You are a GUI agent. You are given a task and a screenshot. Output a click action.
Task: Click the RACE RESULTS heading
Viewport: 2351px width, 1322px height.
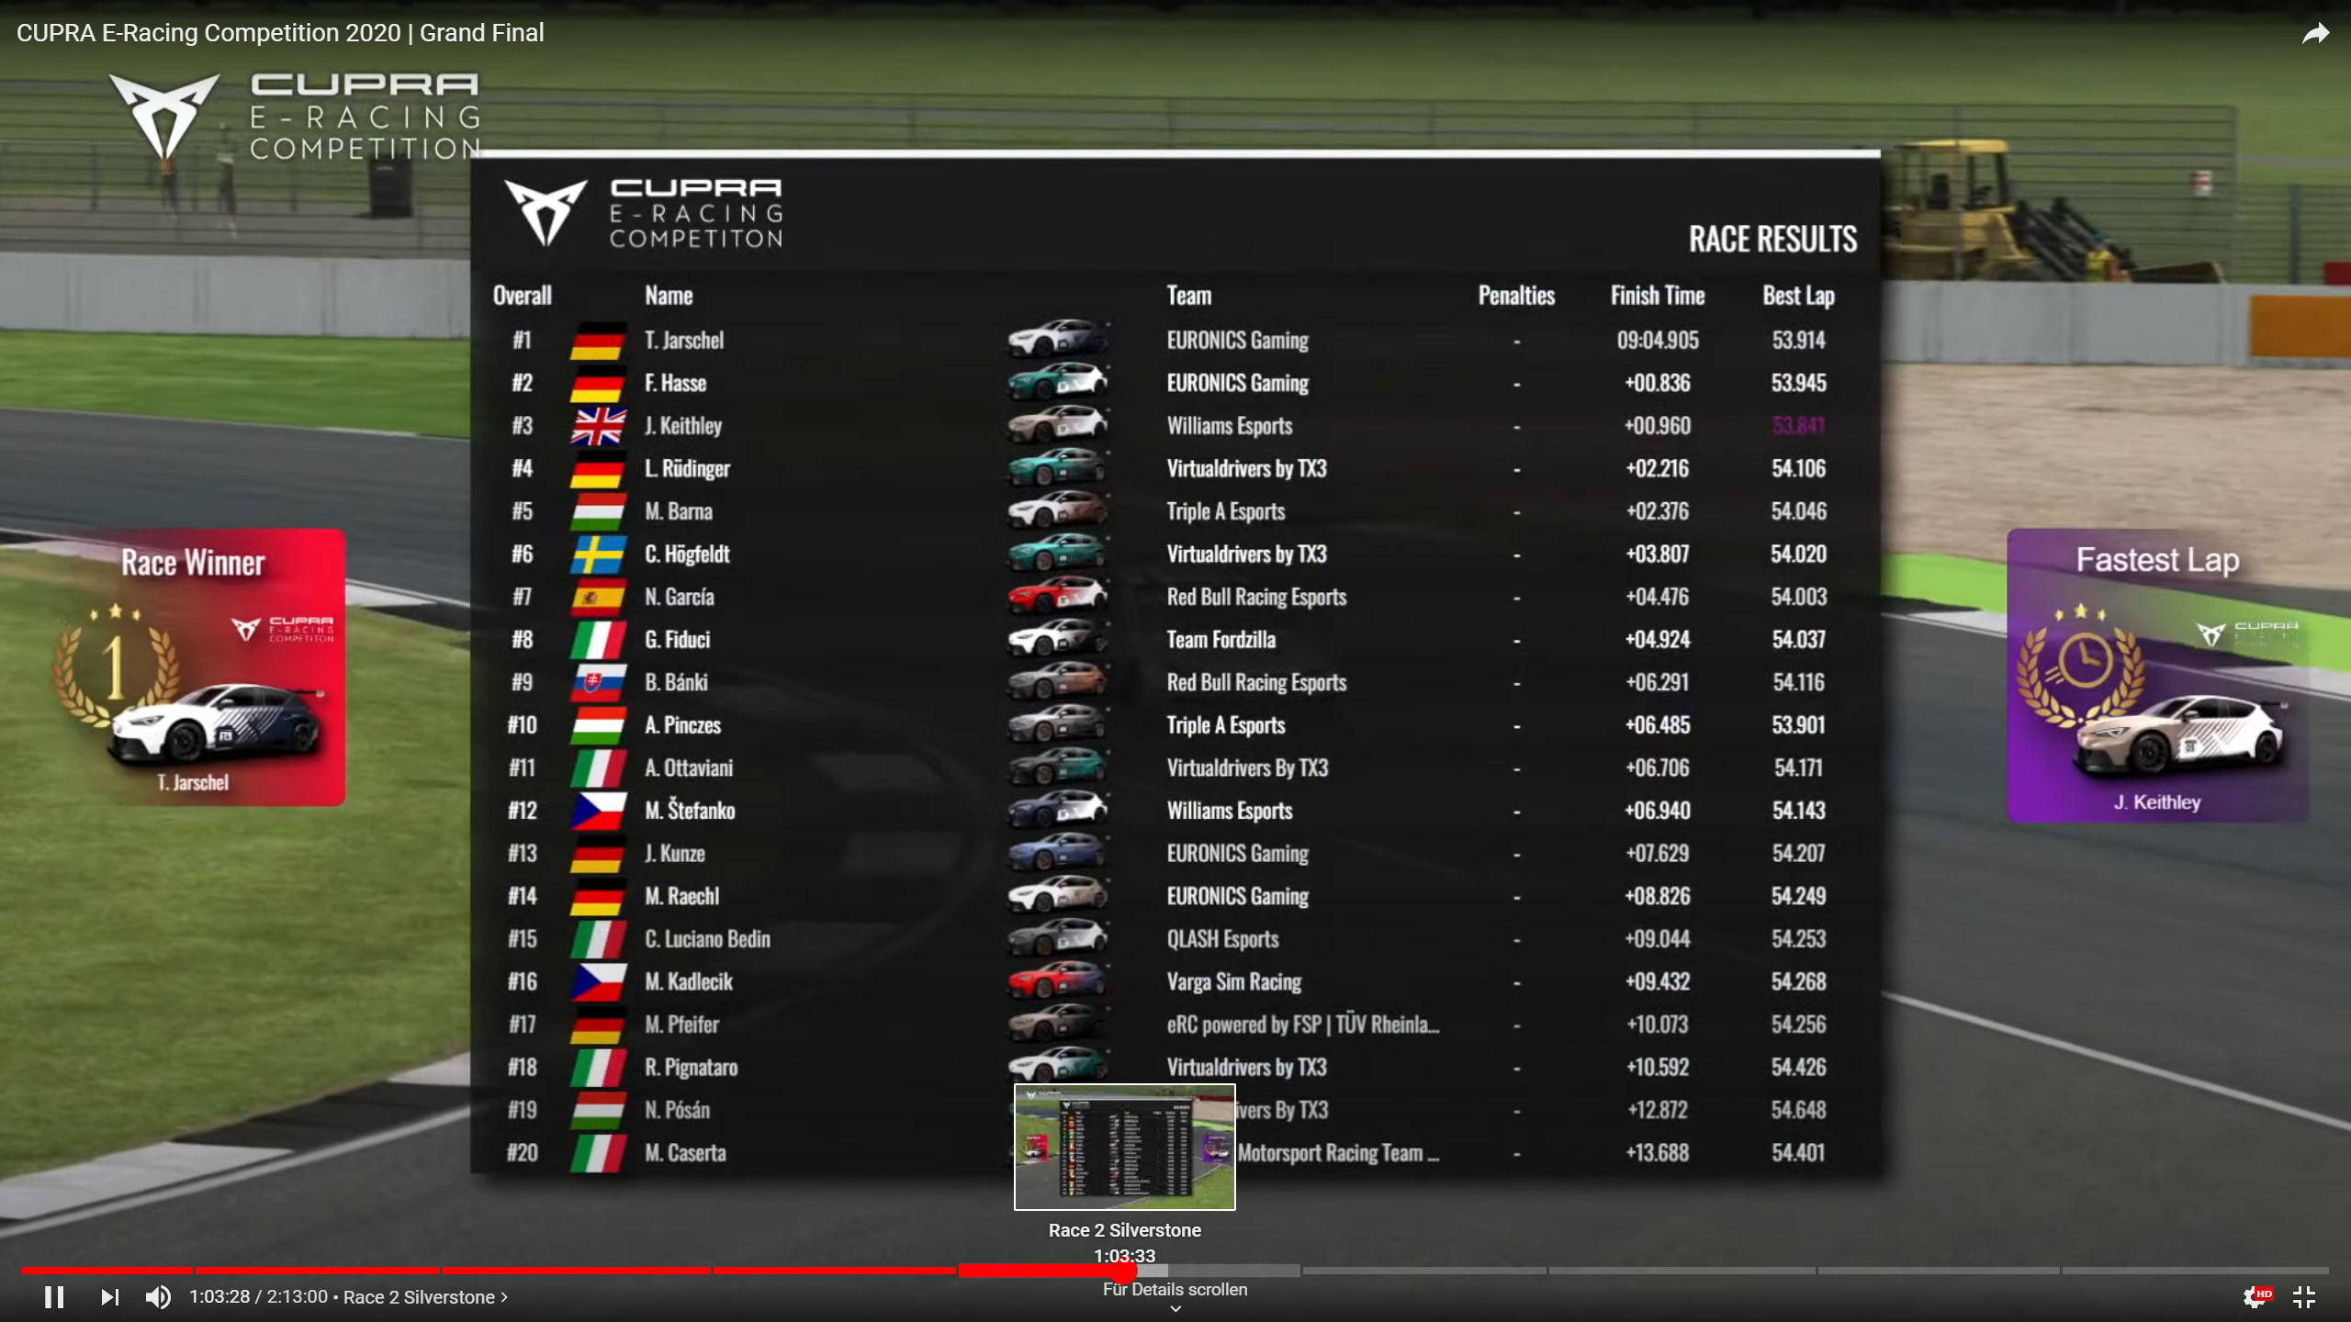[1772, 240]
